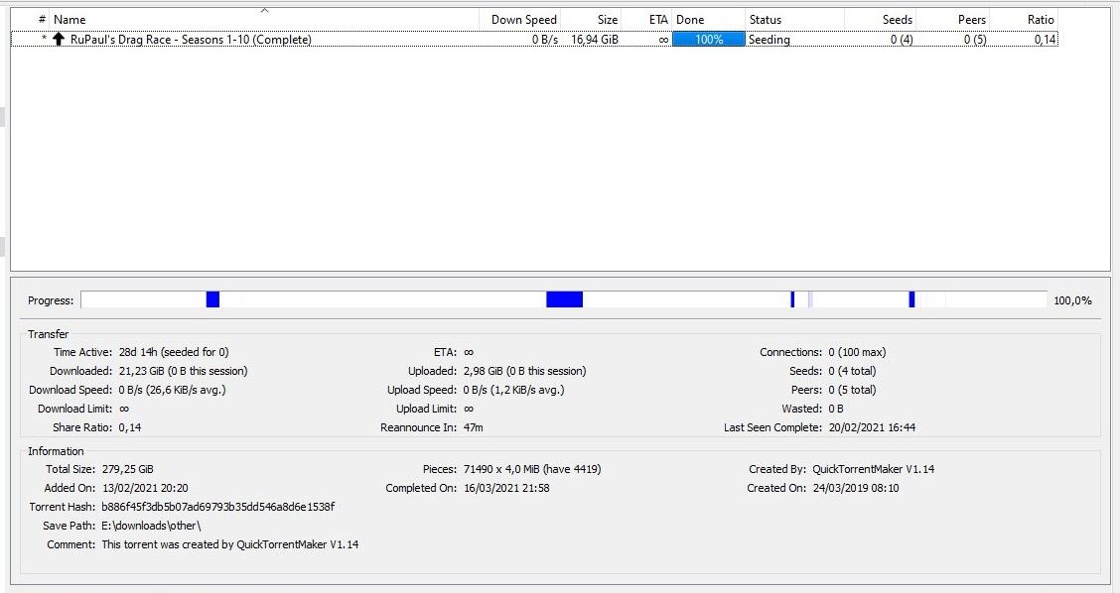
Task: Select the RuPaul's Drag Race torrent name
Action: [191, 40]
